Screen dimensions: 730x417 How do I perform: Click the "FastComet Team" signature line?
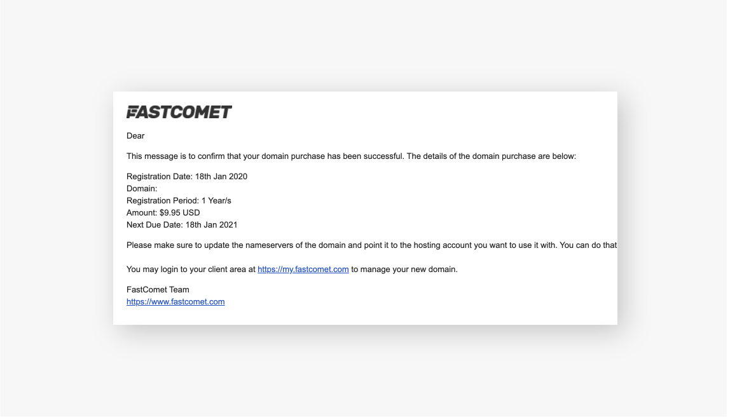(158, 290)
